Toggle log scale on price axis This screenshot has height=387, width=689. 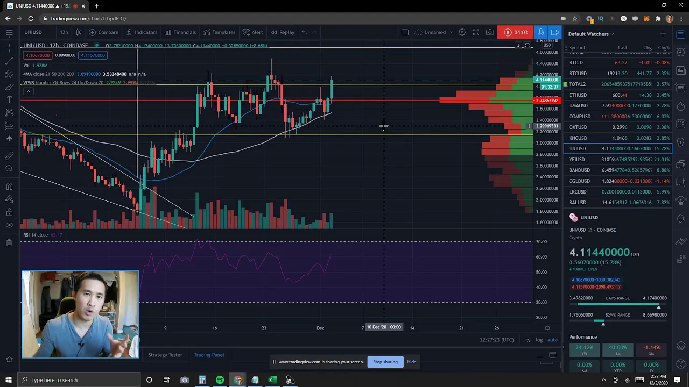pos(539,340)
